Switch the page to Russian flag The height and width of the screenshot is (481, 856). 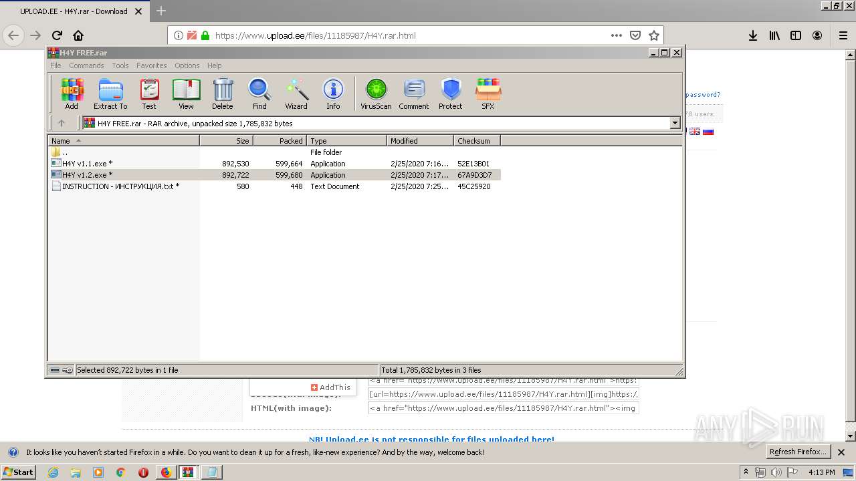click(x=708, y=132)
